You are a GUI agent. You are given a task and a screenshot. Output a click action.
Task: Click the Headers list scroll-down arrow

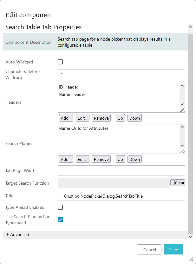[x=182, y=104]
